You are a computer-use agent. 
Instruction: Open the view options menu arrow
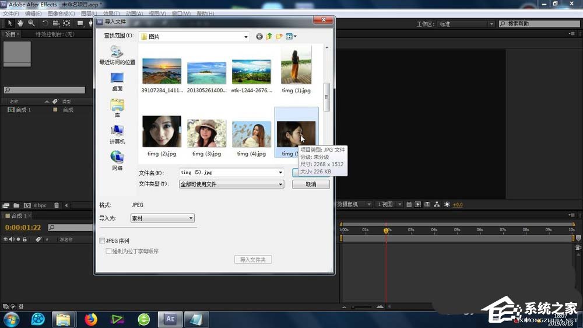(295, 36)
